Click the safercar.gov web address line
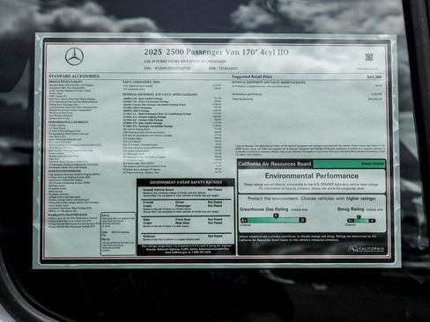This screenshot has height=322, width=430. 188,252
